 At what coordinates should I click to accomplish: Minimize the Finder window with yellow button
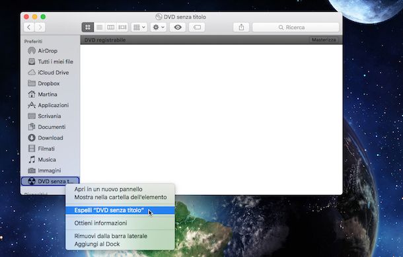tap(35, 17)
